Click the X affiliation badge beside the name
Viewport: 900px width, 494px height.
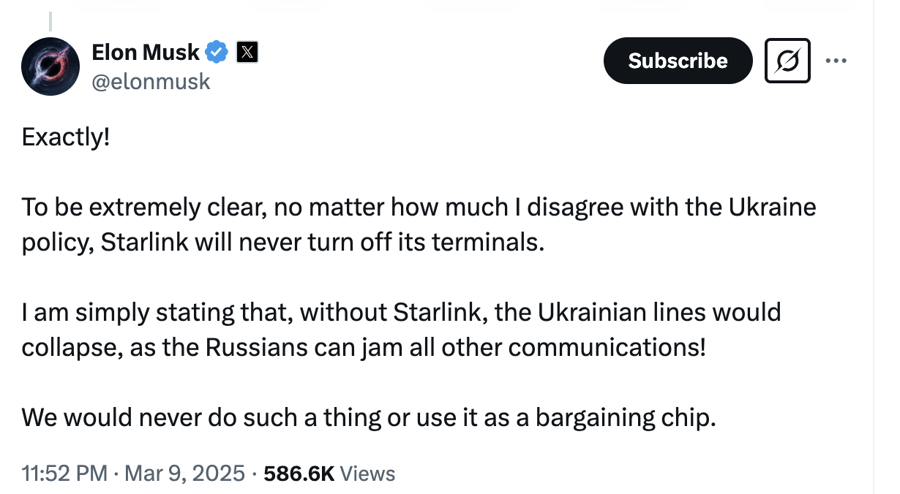click(x=248, y=52)
